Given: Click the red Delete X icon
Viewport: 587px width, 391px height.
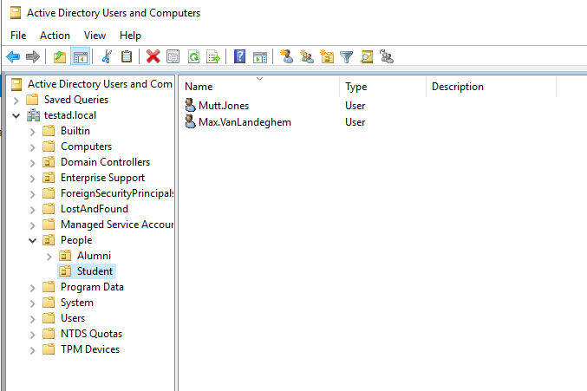Looking at the screenshot, I should pos(153,57).
